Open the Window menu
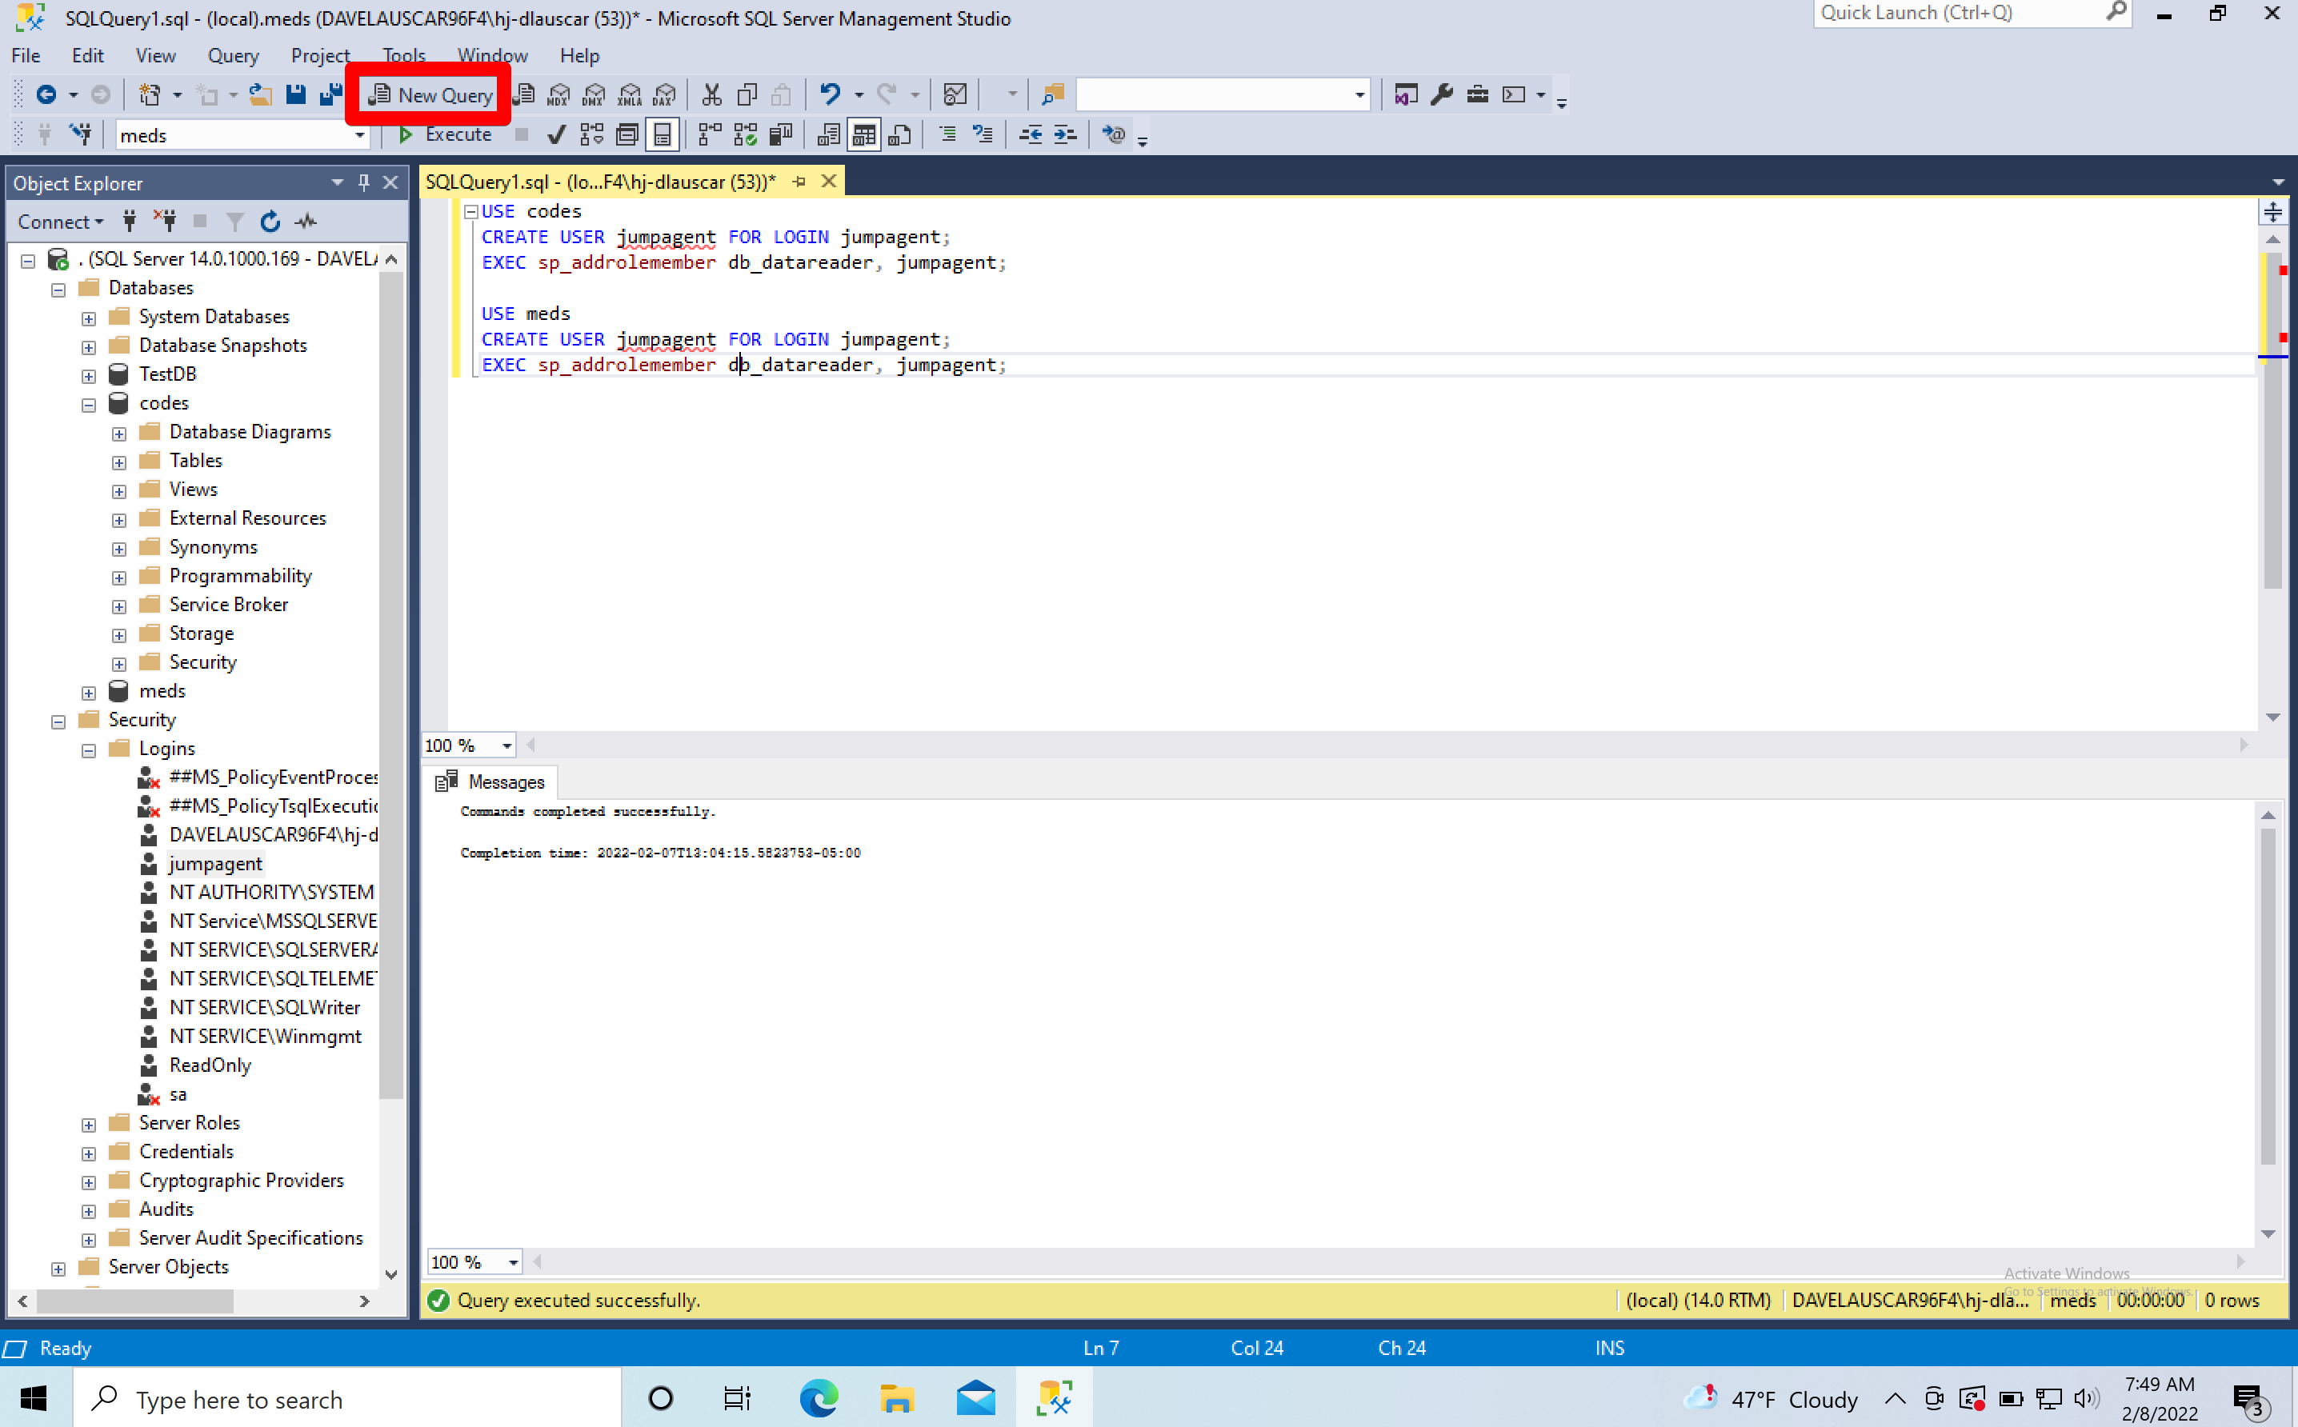 point(492,56)
